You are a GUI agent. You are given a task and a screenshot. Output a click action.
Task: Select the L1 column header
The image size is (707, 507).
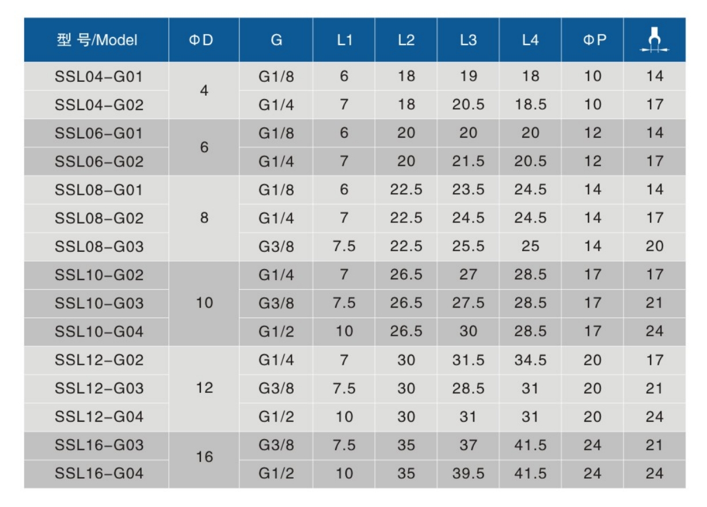click(x=344, y=41)
